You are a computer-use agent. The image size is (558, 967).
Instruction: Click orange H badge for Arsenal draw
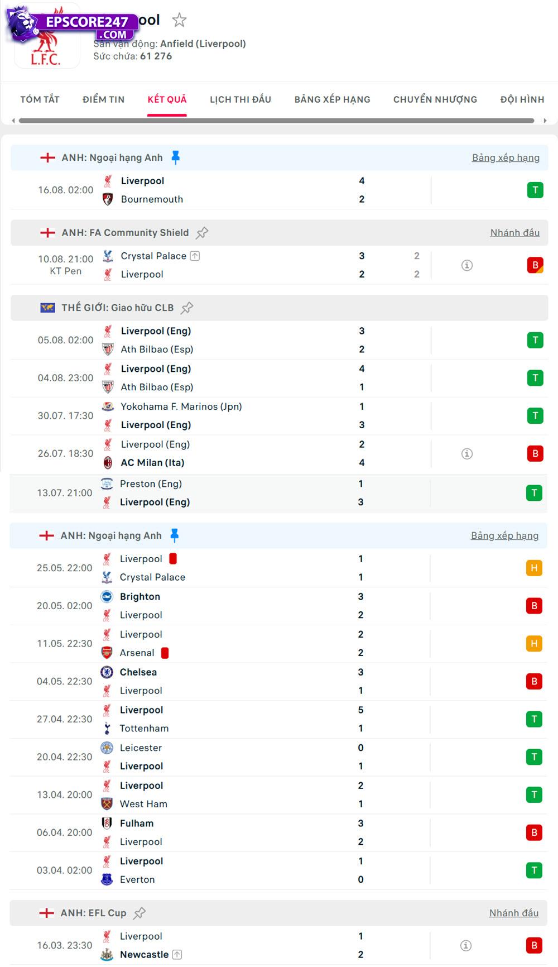[x=534, y=644]
